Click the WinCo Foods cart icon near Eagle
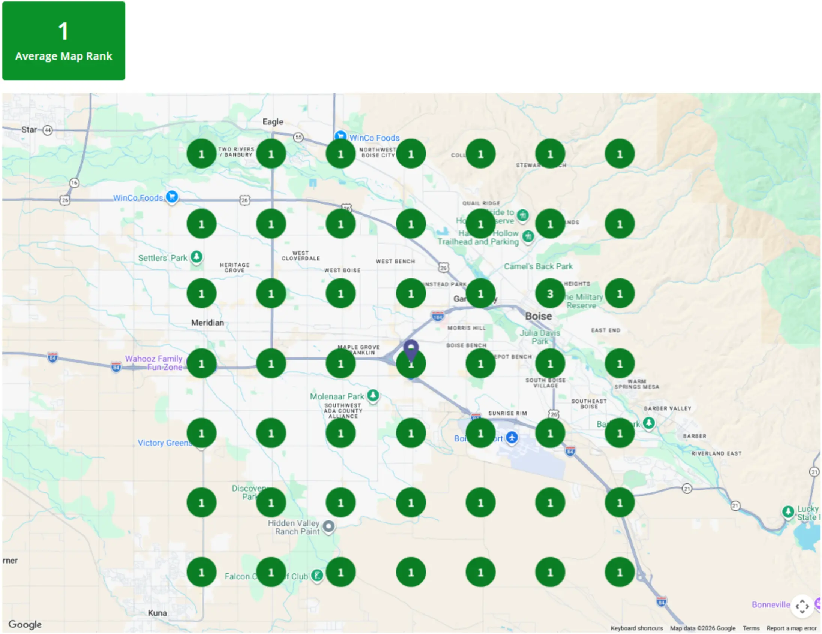This screenshot has height=634, width=822. [340, 136]
